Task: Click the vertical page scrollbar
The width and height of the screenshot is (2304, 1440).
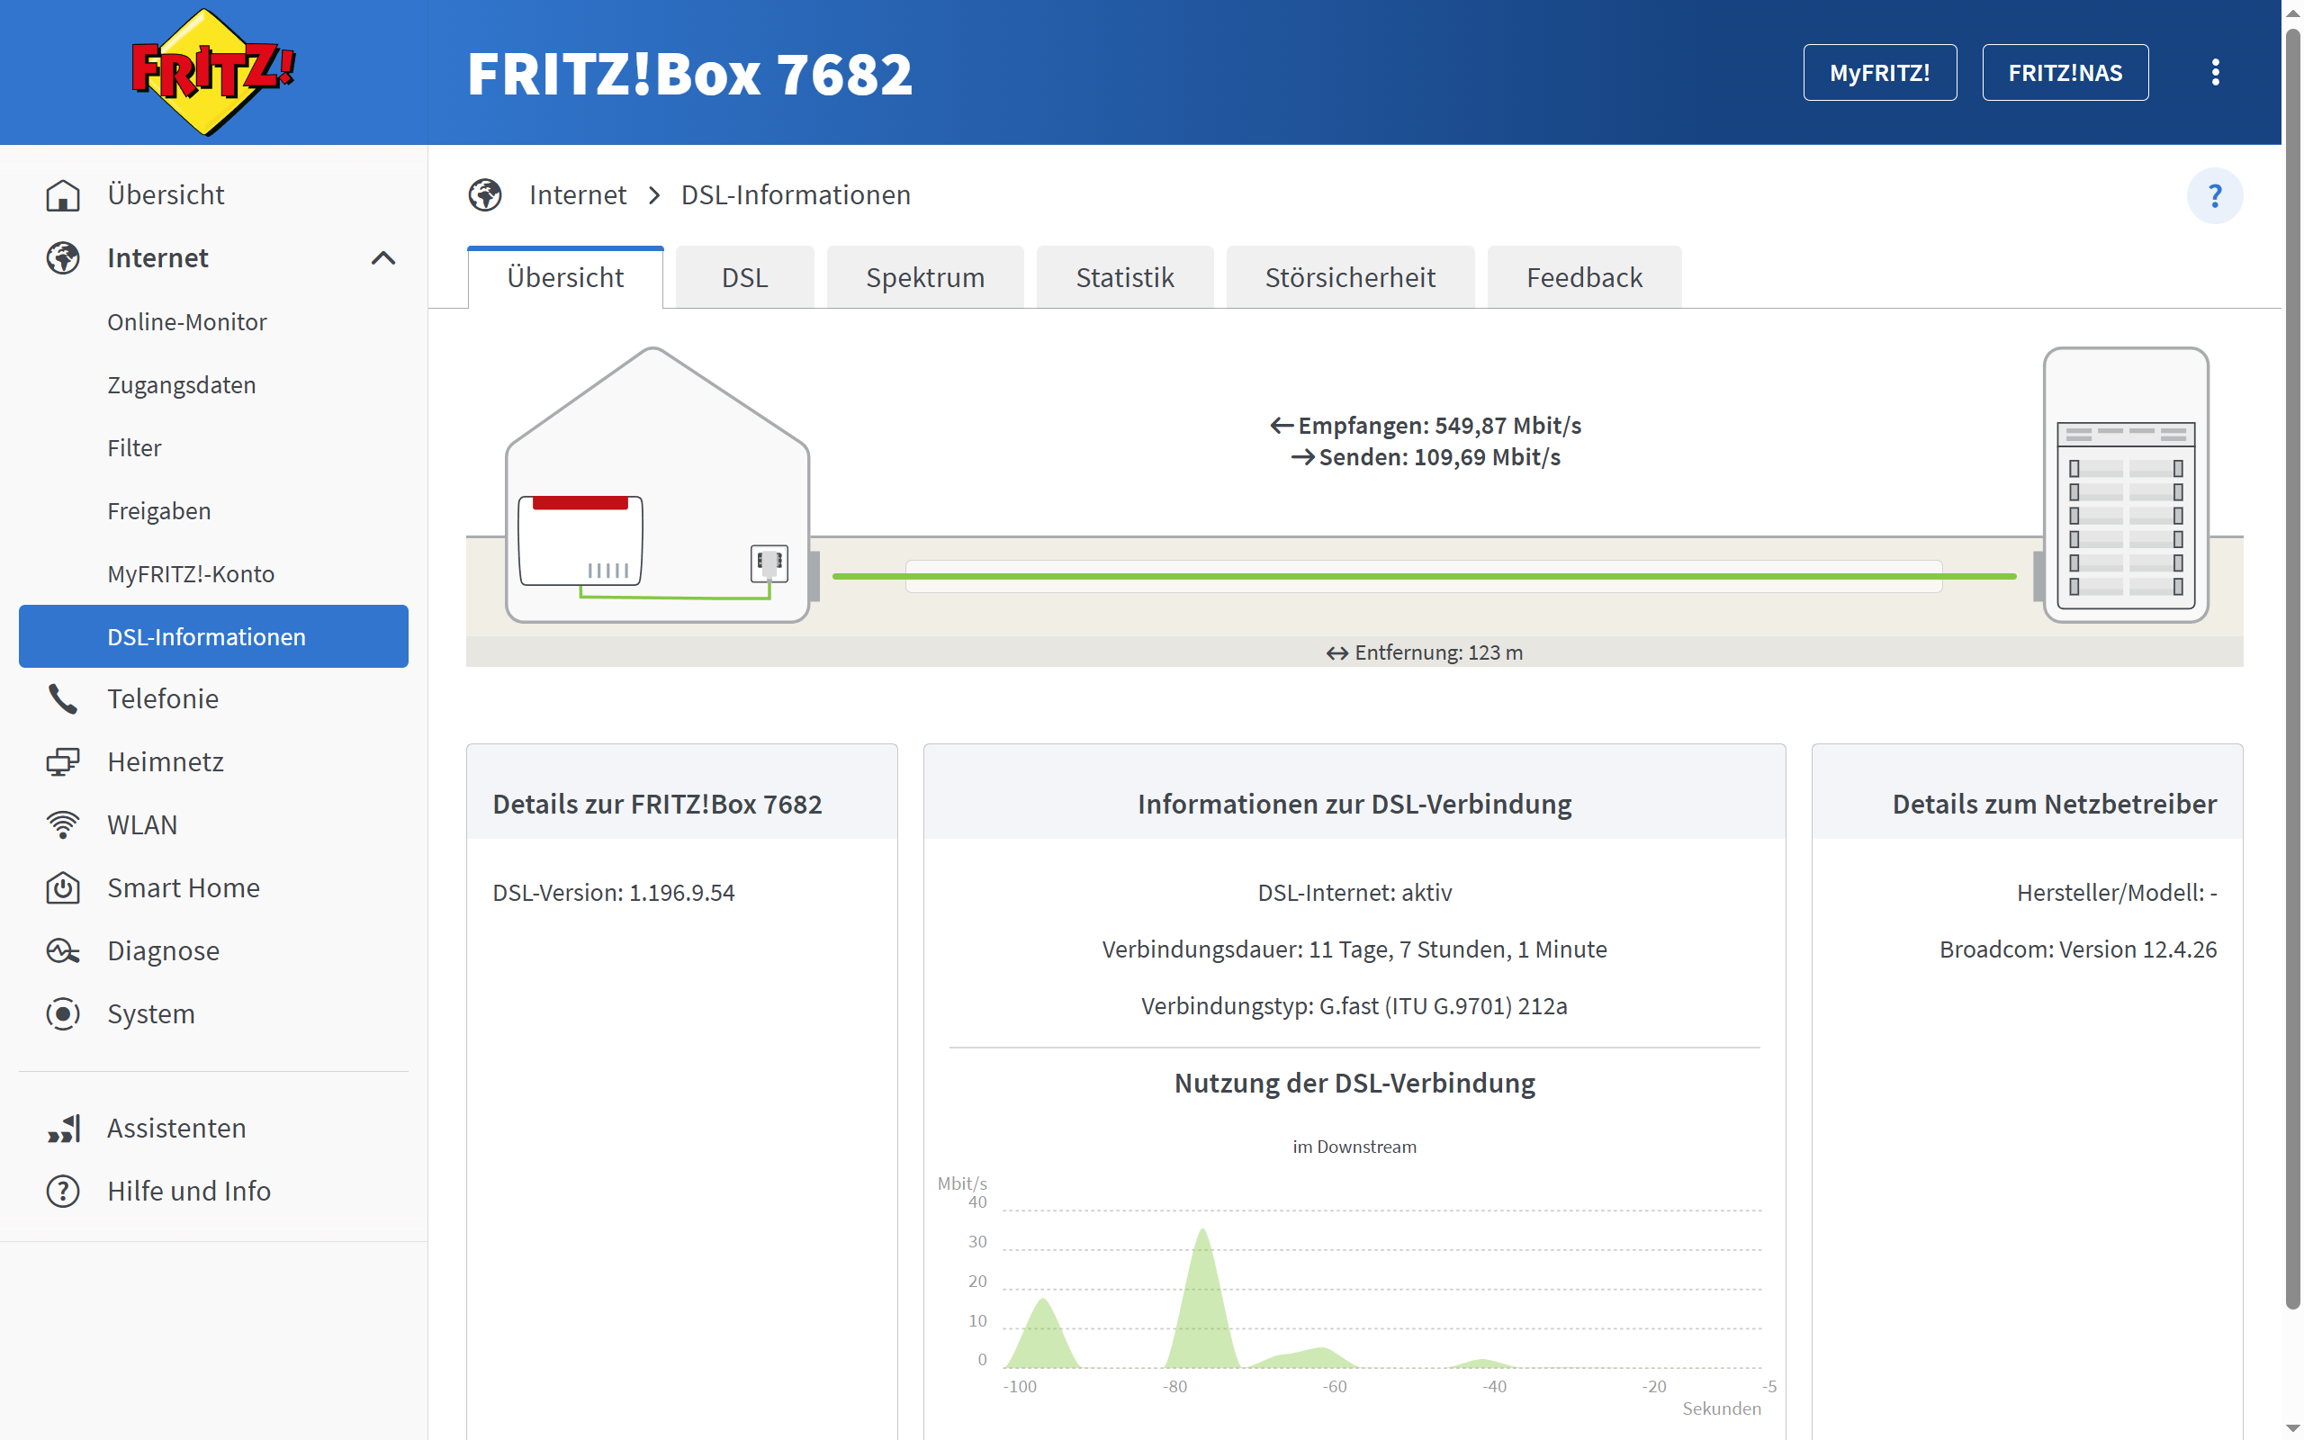Action: (x=2292, y=667)
